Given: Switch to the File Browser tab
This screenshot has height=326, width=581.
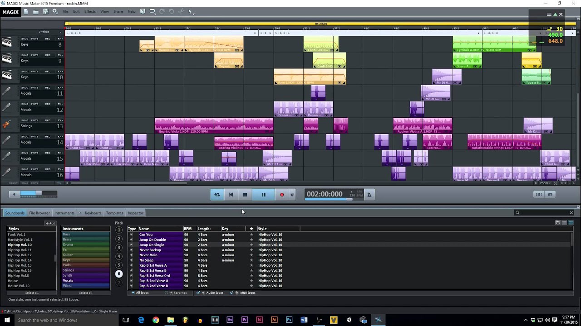Looking at the screenshot, I should pos(39,213).
